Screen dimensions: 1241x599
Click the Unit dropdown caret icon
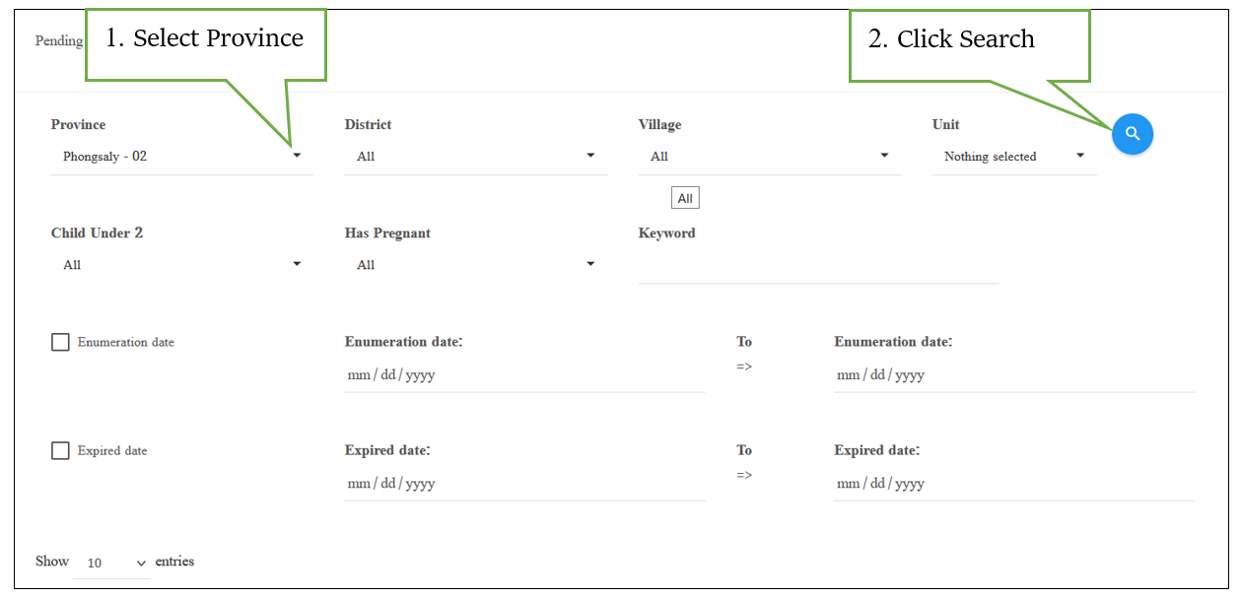pos(1080,156)
